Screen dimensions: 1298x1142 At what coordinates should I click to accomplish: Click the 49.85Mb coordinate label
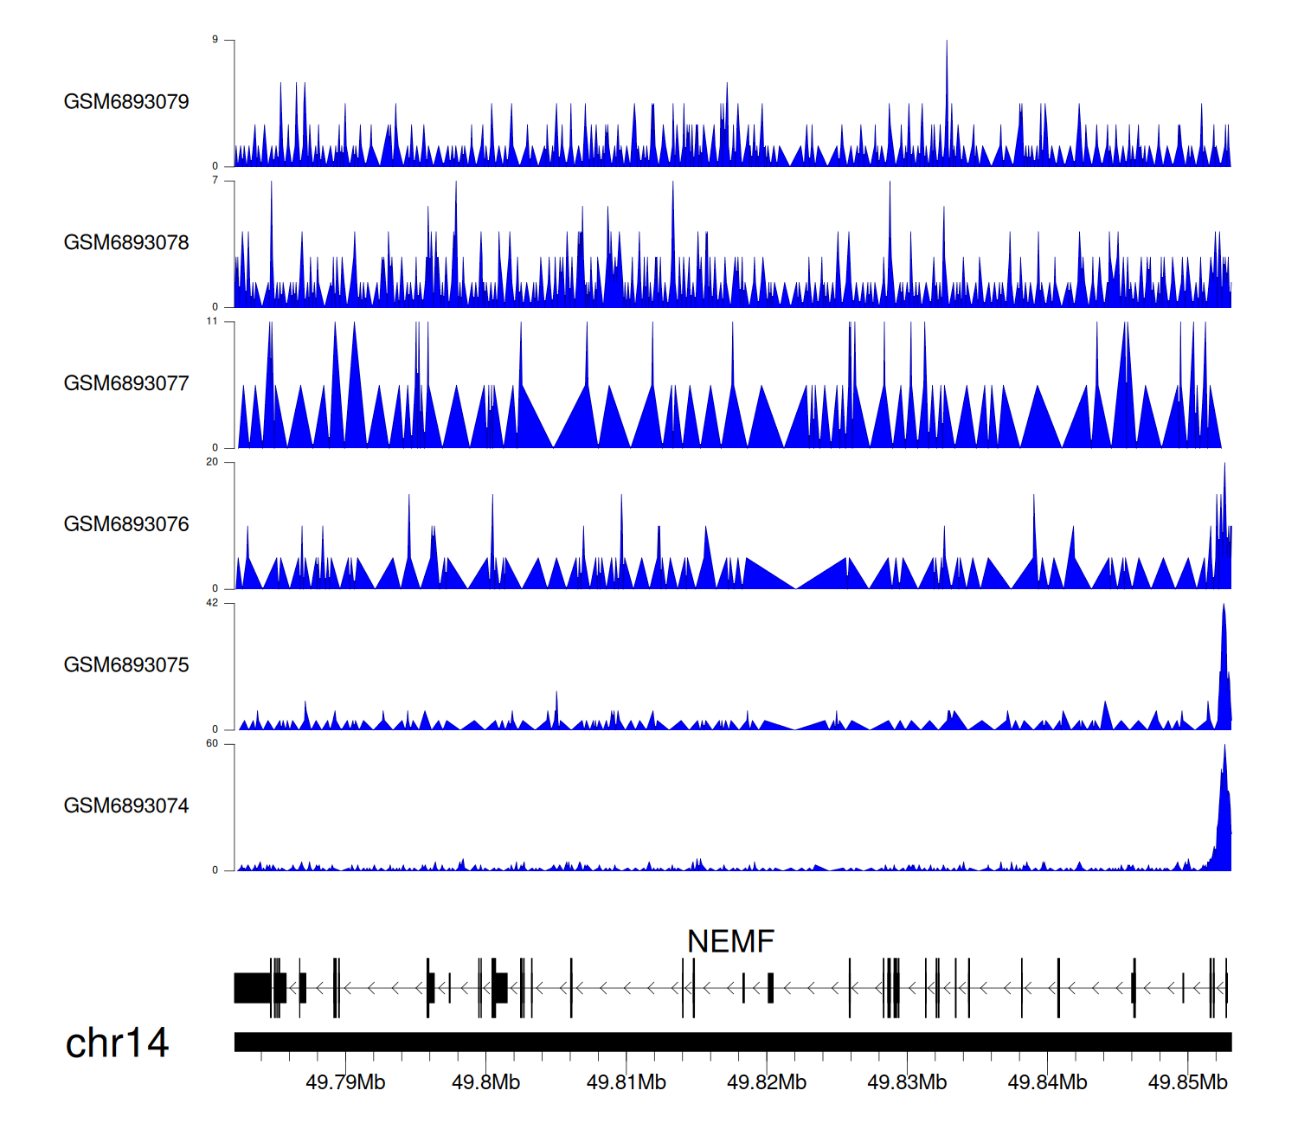coord(1187,1082)
